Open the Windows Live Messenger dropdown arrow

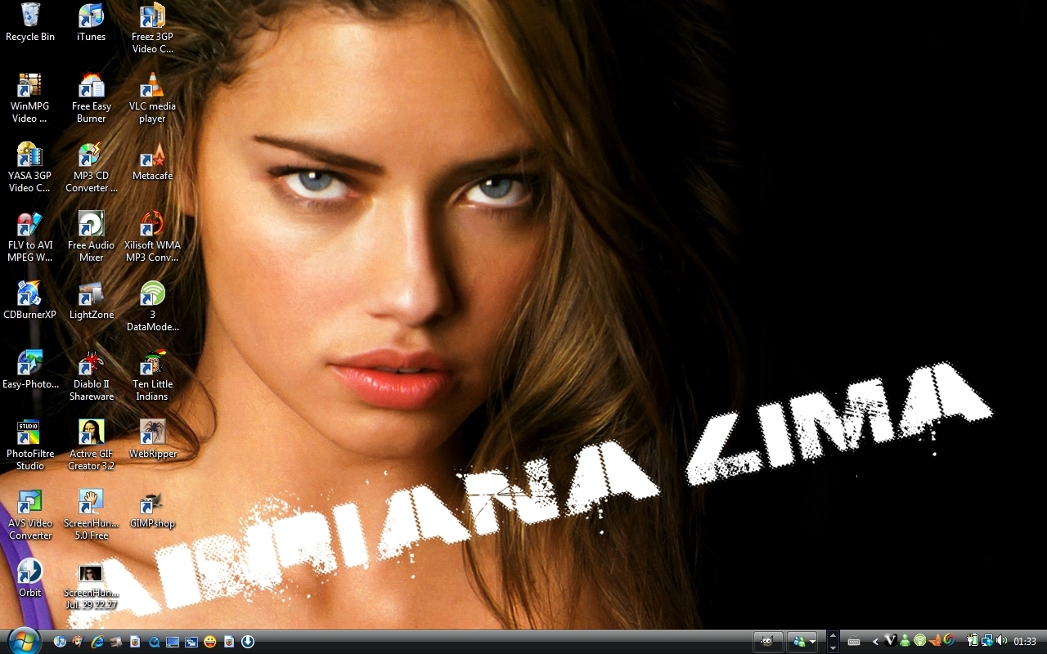pos(811,642)
